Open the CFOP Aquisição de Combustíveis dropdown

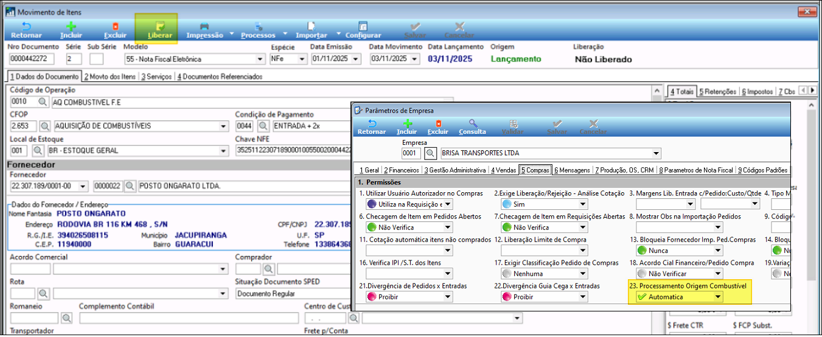coord(223,126)
